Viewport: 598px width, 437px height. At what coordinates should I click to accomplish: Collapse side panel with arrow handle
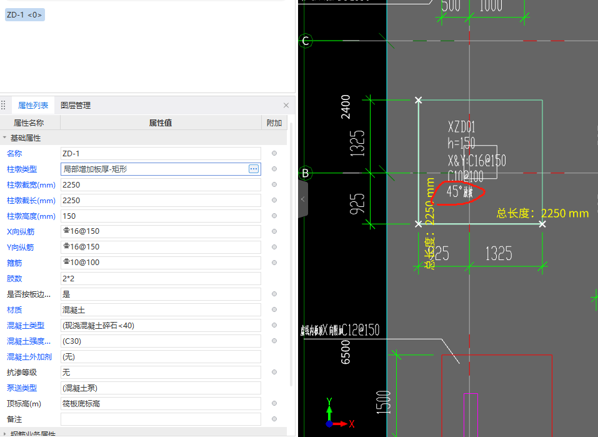tap(303, 199)
